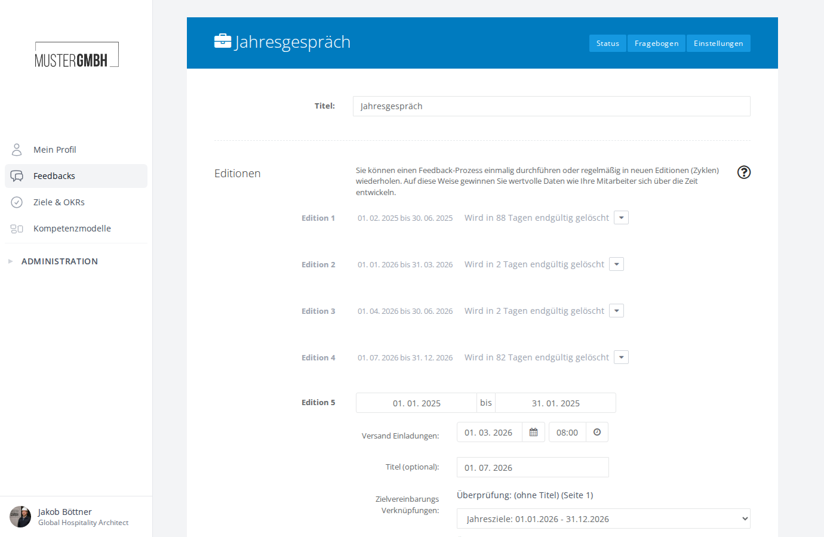Click Edition 5 end date field 31. 01. 2025
This screenshot has width=824, height=537.
[555, 403]
